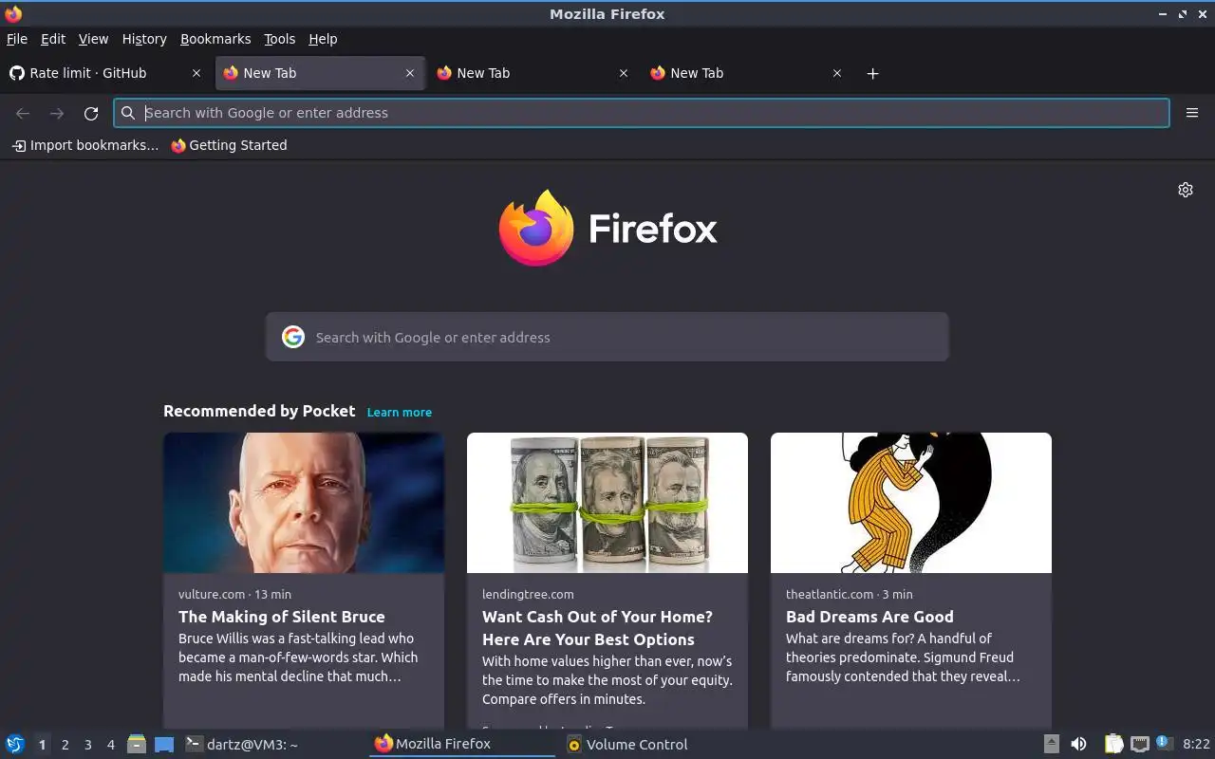
Task: Click lendingtree.com source text
Action: (x=528, y=594)
